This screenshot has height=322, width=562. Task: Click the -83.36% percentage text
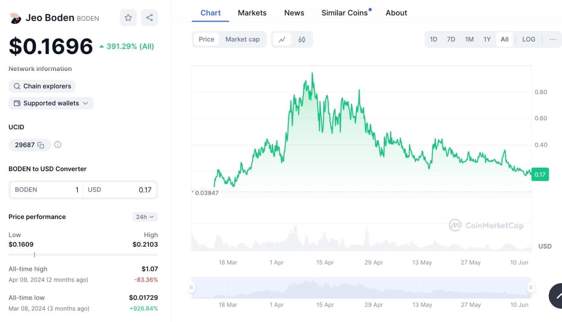point(146,280)
